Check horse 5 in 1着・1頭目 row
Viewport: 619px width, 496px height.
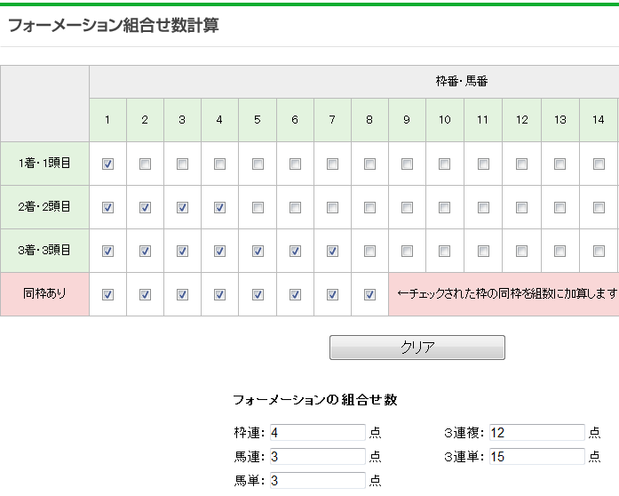pos(258,164)
